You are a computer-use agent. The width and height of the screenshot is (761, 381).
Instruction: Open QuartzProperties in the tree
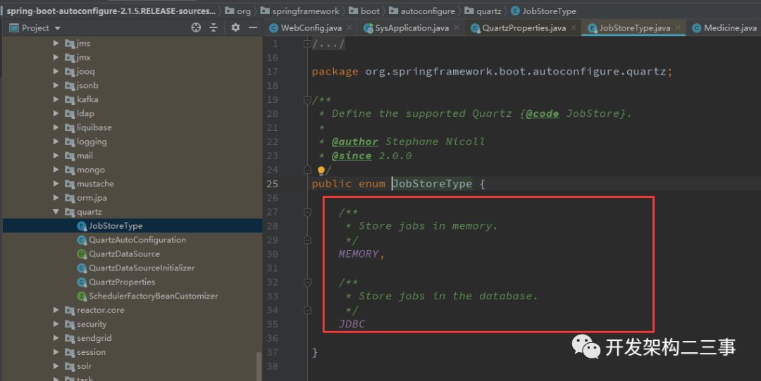(x=122, y=282)
